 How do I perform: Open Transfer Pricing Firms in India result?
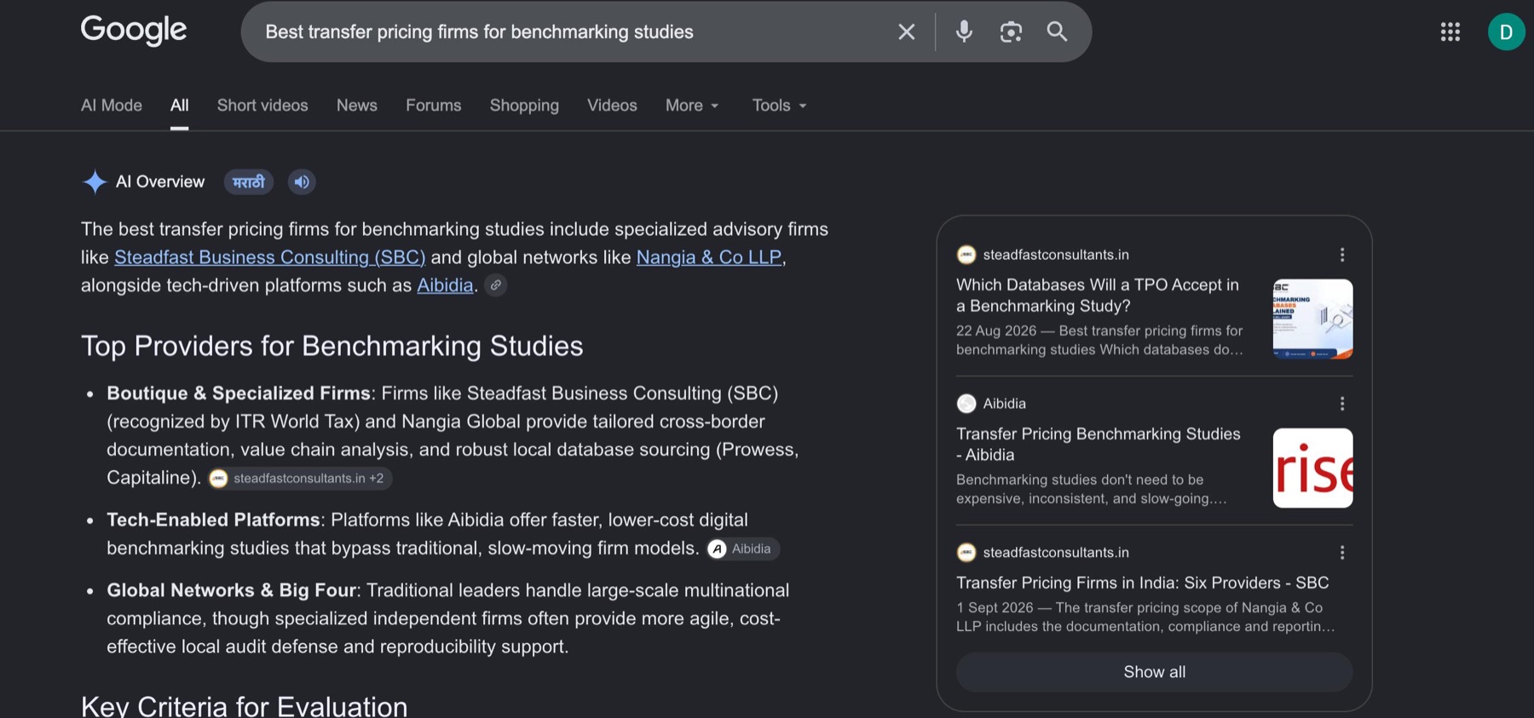(x=1143, y=583)
